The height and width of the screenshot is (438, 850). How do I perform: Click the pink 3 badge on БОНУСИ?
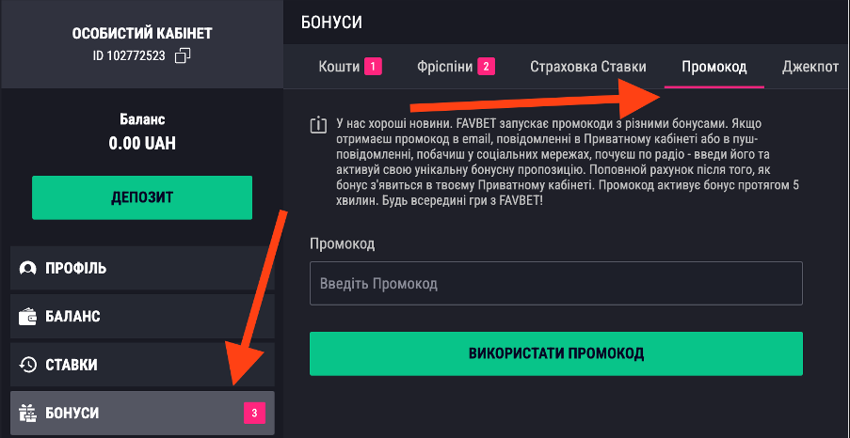coord(254,413)
